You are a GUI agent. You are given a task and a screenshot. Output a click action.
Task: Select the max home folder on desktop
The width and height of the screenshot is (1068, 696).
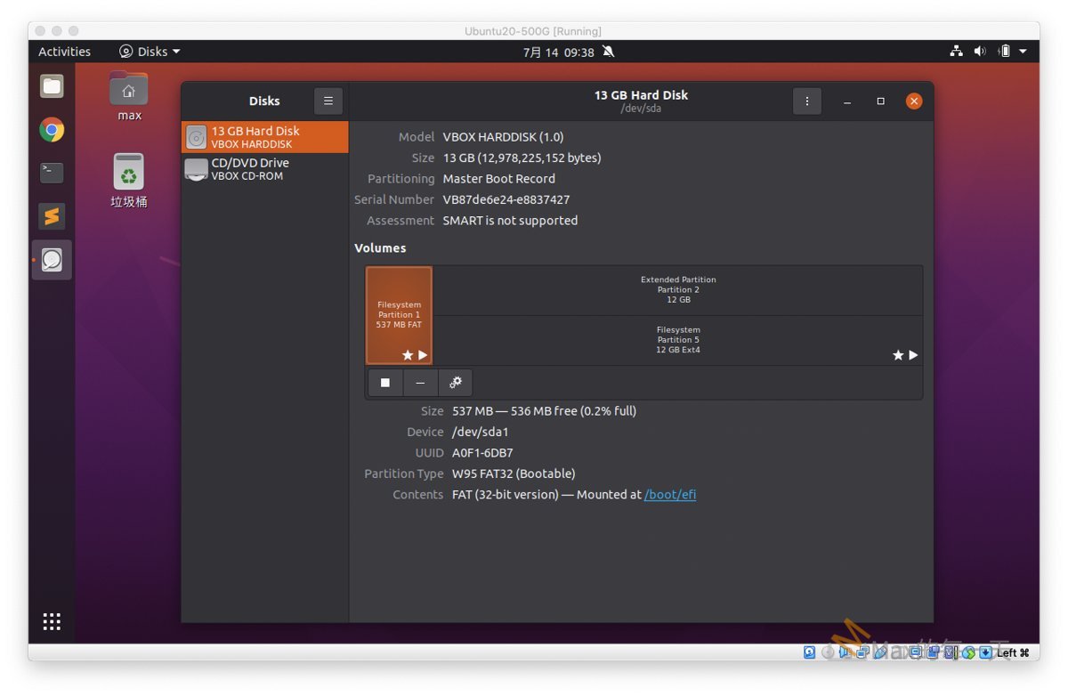pyautogui.click(x=129, y=96)
